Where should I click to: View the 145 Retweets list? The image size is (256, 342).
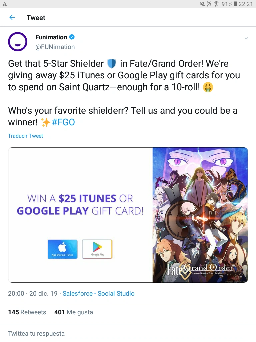coord(27,312)
